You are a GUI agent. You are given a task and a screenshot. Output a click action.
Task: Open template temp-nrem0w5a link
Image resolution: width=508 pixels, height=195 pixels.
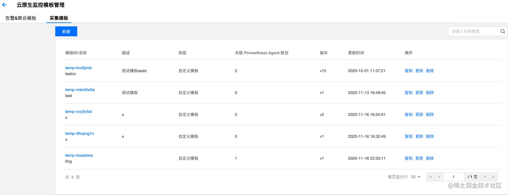pyautogui.click(x=80, y=89)
